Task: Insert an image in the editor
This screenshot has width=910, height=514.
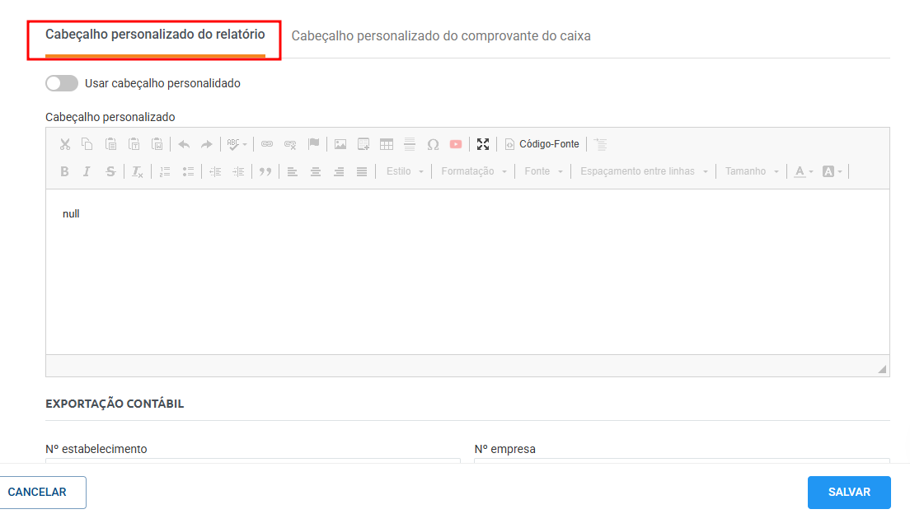Action: tap(340, 144)
